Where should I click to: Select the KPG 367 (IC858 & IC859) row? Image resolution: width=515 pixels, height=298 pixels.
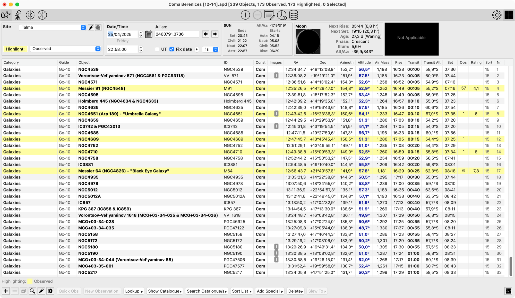pos(253,209)
